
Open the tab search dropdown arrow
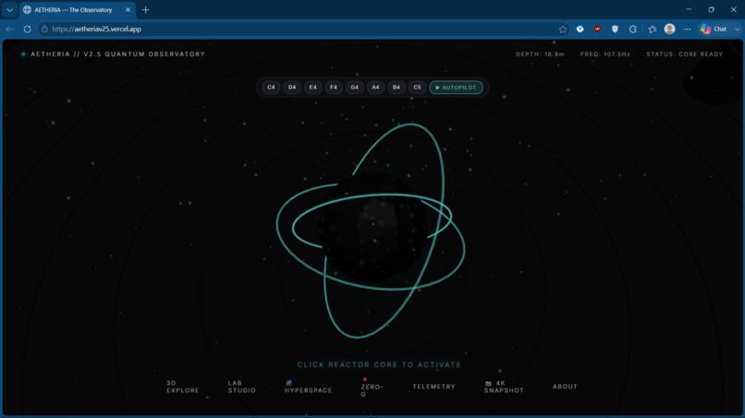[9, 9]
